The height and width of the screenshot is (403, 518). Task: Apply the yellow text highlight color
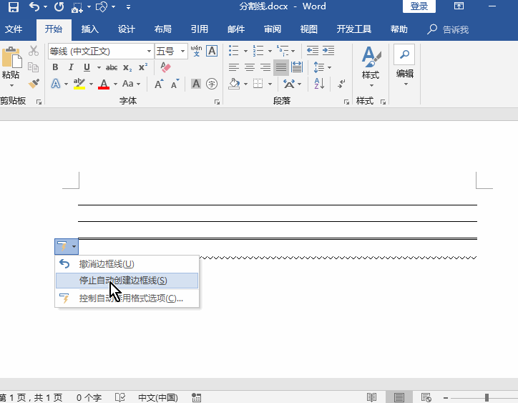(x=79, y=84)
